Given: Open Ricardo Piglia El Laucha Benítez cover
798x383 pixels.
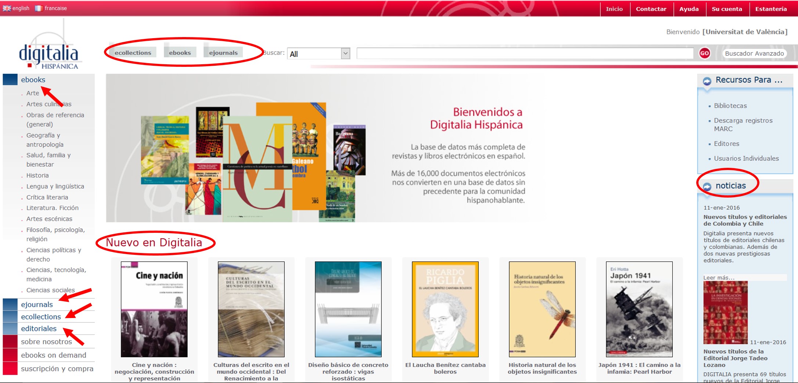Looking at the screenshot, I should click(445, 309).
